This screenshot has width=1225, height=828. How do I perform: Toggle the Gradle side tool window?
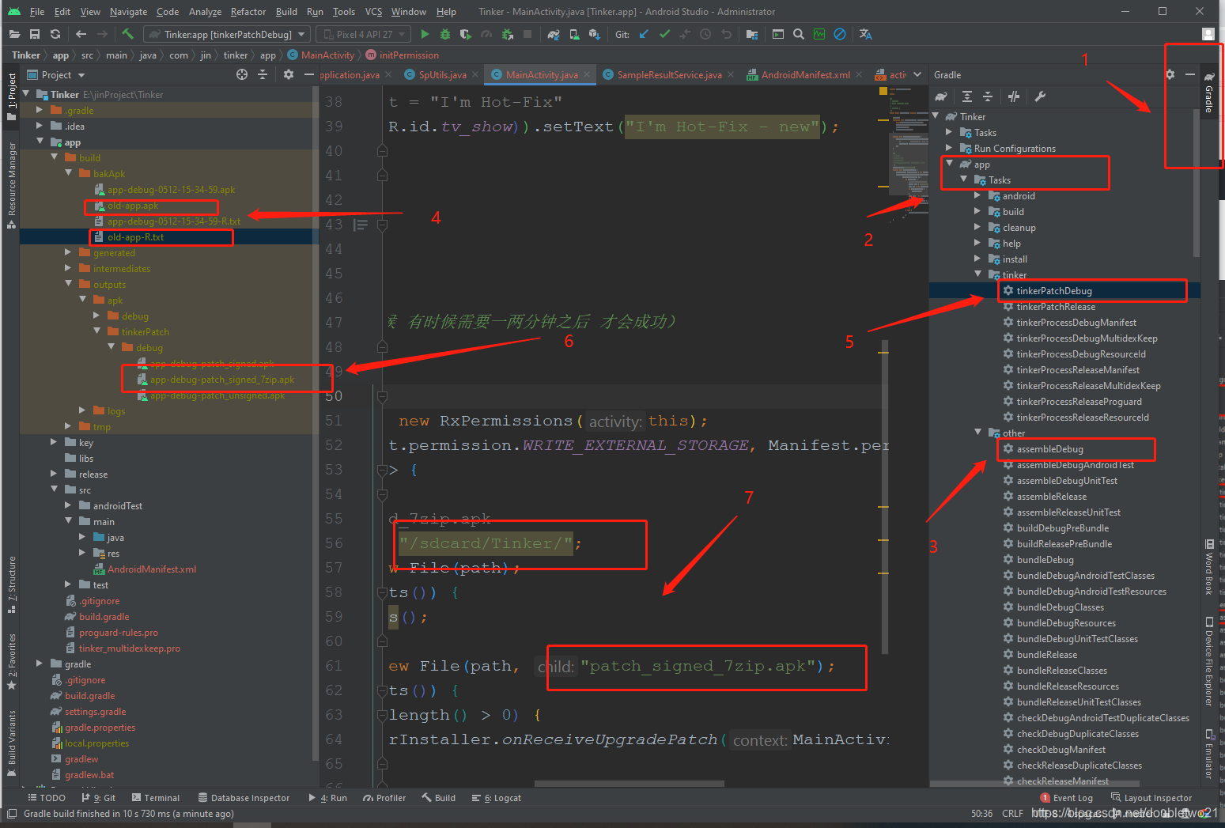coord(1208,93)
